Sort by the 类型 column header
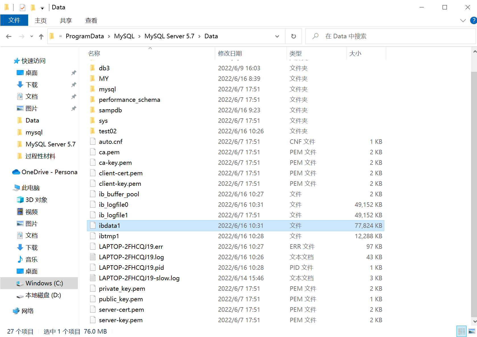This screenshot has height=337, width=477. click(x=316, y=53)
